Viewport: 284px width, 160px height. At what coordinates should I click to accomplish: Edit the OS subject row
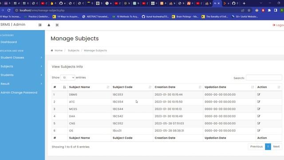coord(259,131)
